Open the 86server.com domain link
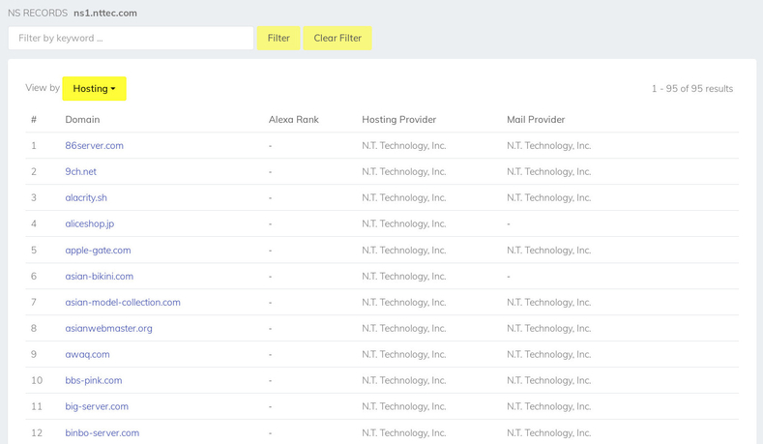 (95, 145)
